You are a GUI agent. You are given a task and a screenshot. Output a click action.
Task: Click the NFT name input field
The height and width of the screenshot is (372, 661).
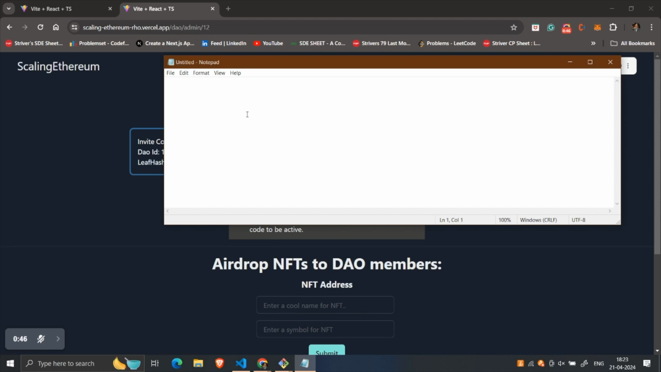pos(325,305)
